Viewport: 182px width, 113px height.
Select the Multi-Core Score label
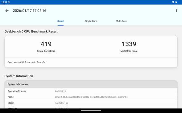[129, 51]
